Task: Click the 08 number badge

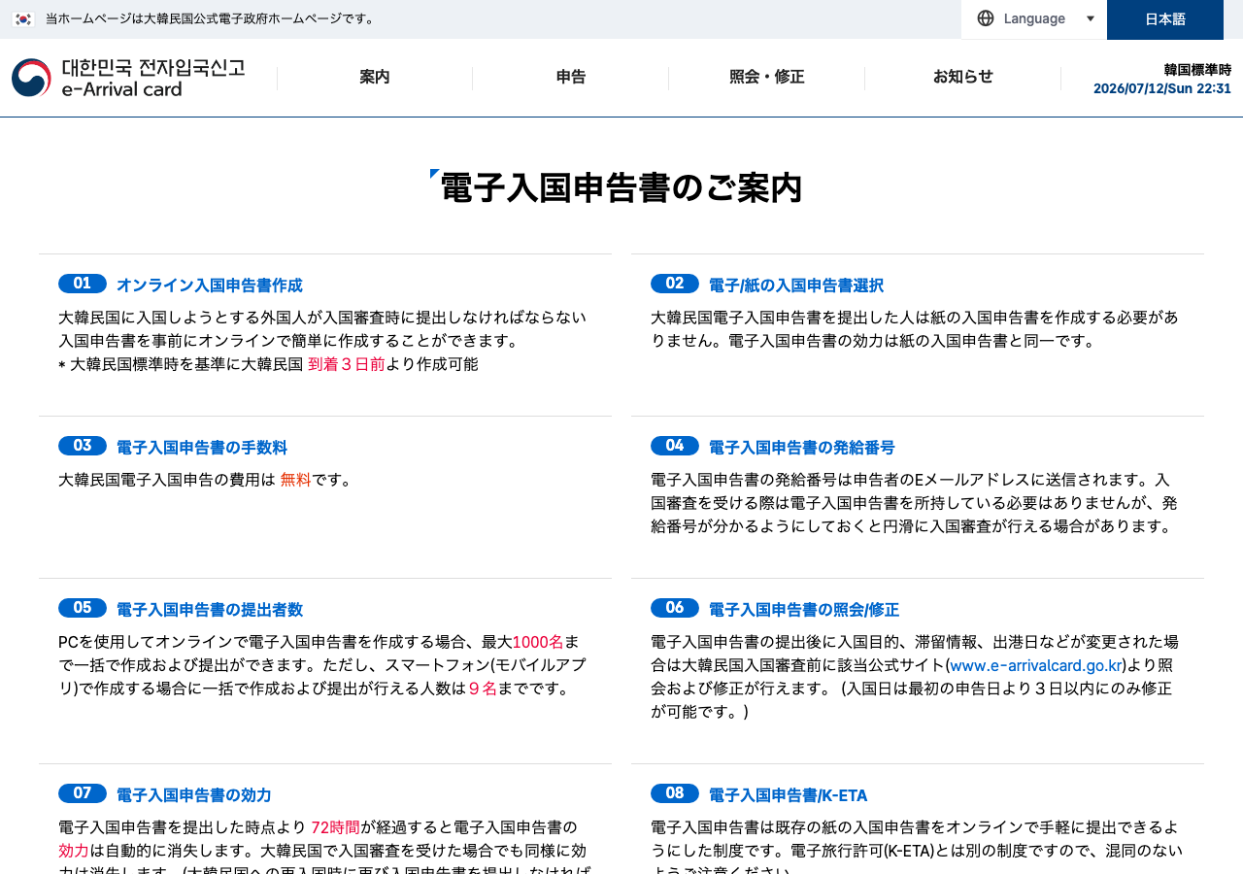Action: click(675, 793)
